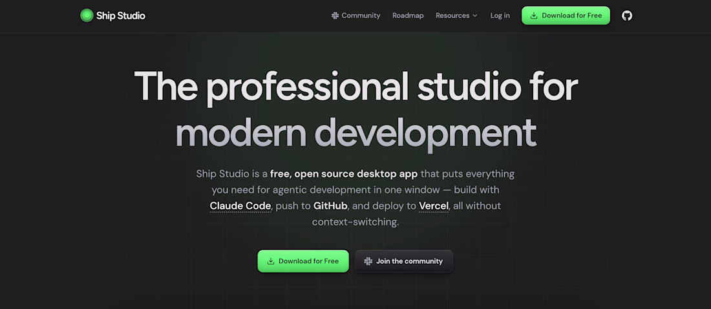Click the text "context-switching."
This screenshot has width=711, height=309.
pyautogui.click(x=355, y=222)
